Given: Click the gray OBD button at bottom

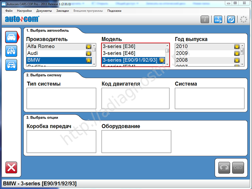Looking at the screenshot, I should [x=238, y=168].
